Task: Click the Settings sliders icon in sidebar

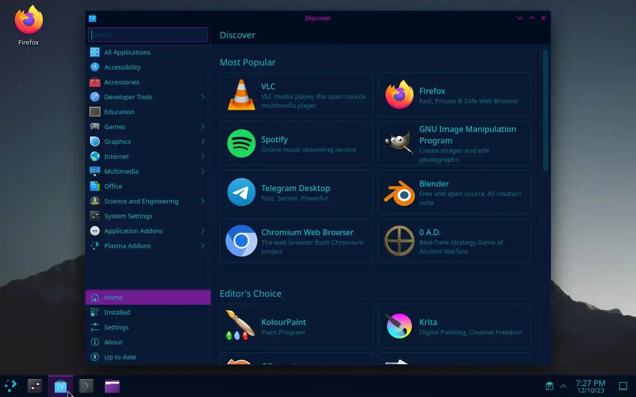Action: [95, 327]
